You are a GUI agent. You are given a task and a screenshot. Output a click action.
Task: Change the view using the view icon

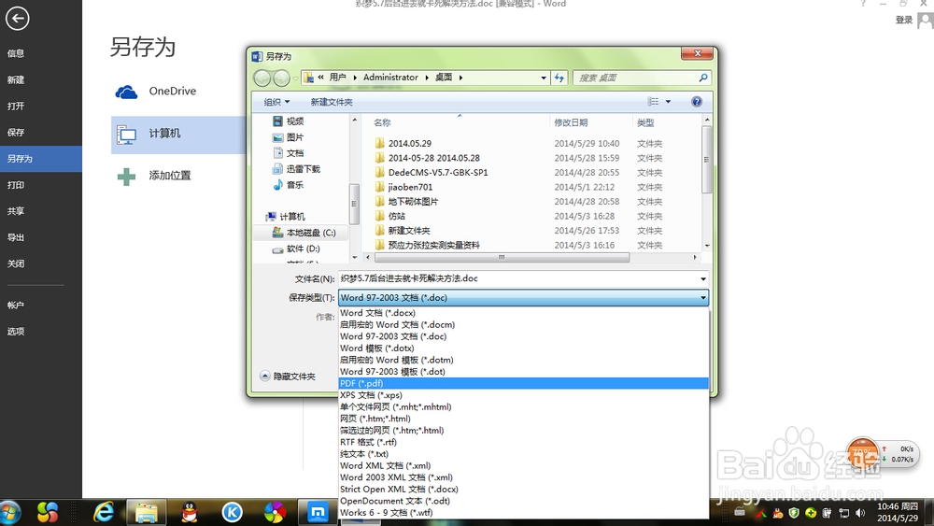(653, 102)
